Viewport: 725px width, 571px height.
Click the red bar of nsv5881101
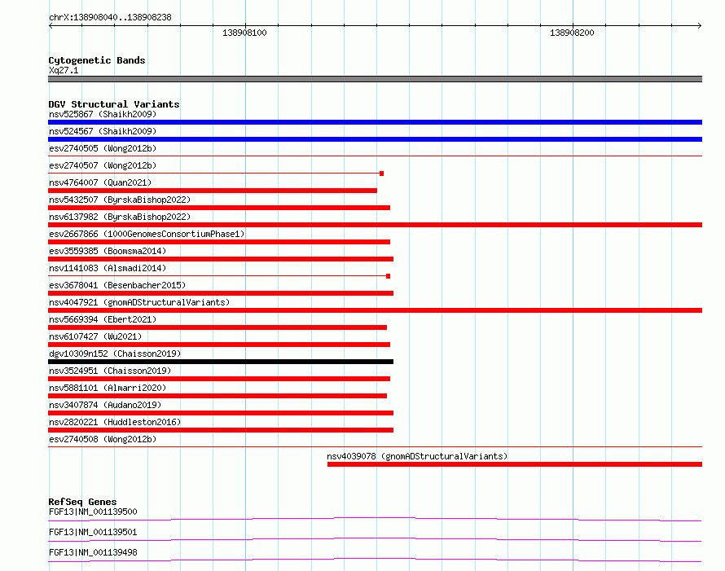pos(217,396)
